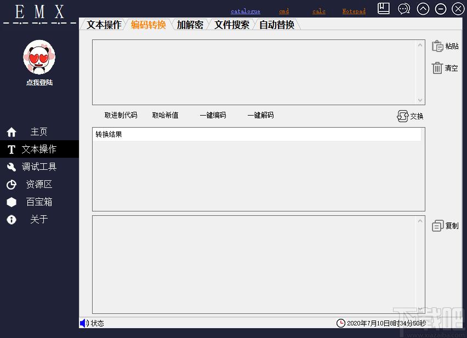Select 文本操作 in the sidebar
This screenshot has height=338, width=467.
39,149
